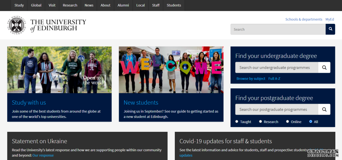Screen dimensions: 342x160
Task: Open the Research menu in top navigation
Action: pos(70,5)
